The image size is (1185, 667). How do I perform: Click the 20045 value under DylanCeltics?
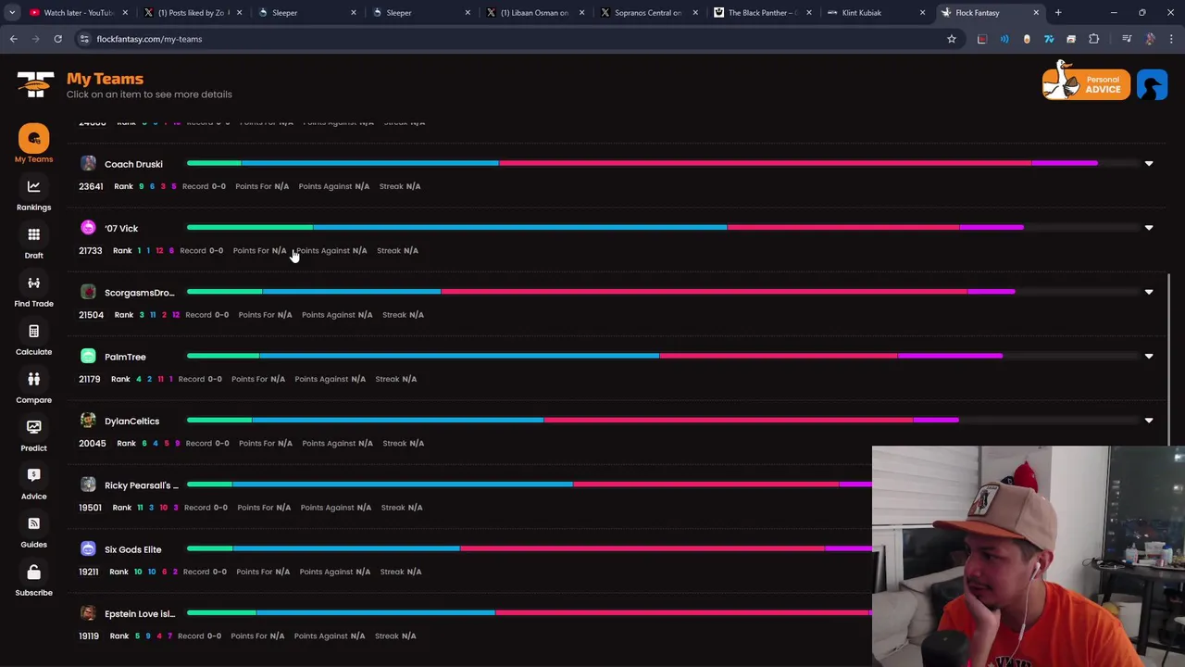(x=92, y=443)
